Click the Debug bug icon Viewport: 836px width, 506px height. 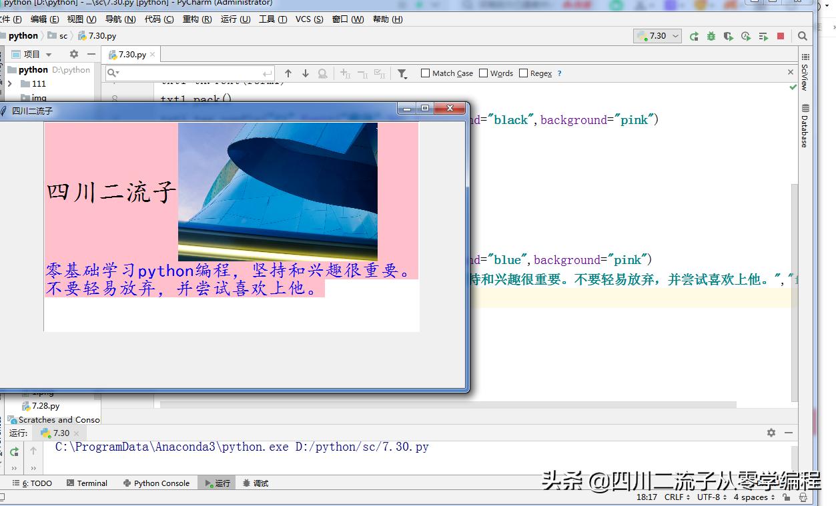712,36
